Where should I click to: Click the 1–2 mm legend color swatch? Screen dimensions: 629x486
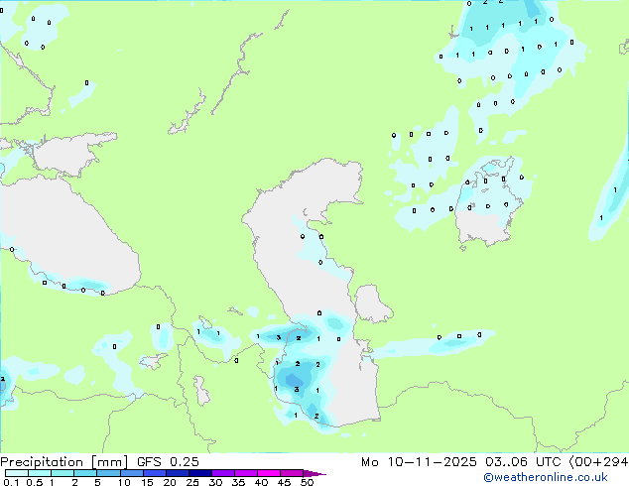click(63, 473)
